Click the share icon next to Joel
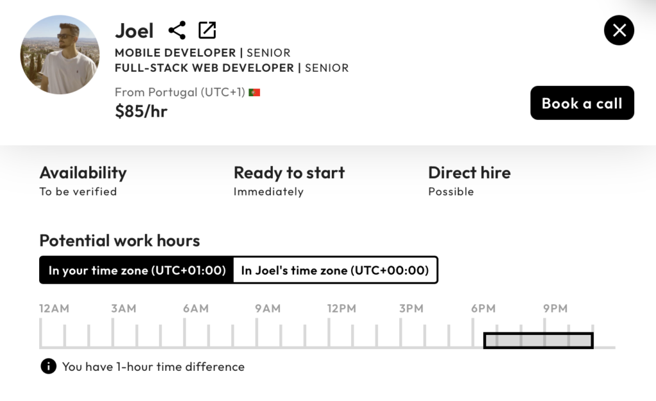The height and width of the screenshot is (401, 656). [x=177, y=30]
